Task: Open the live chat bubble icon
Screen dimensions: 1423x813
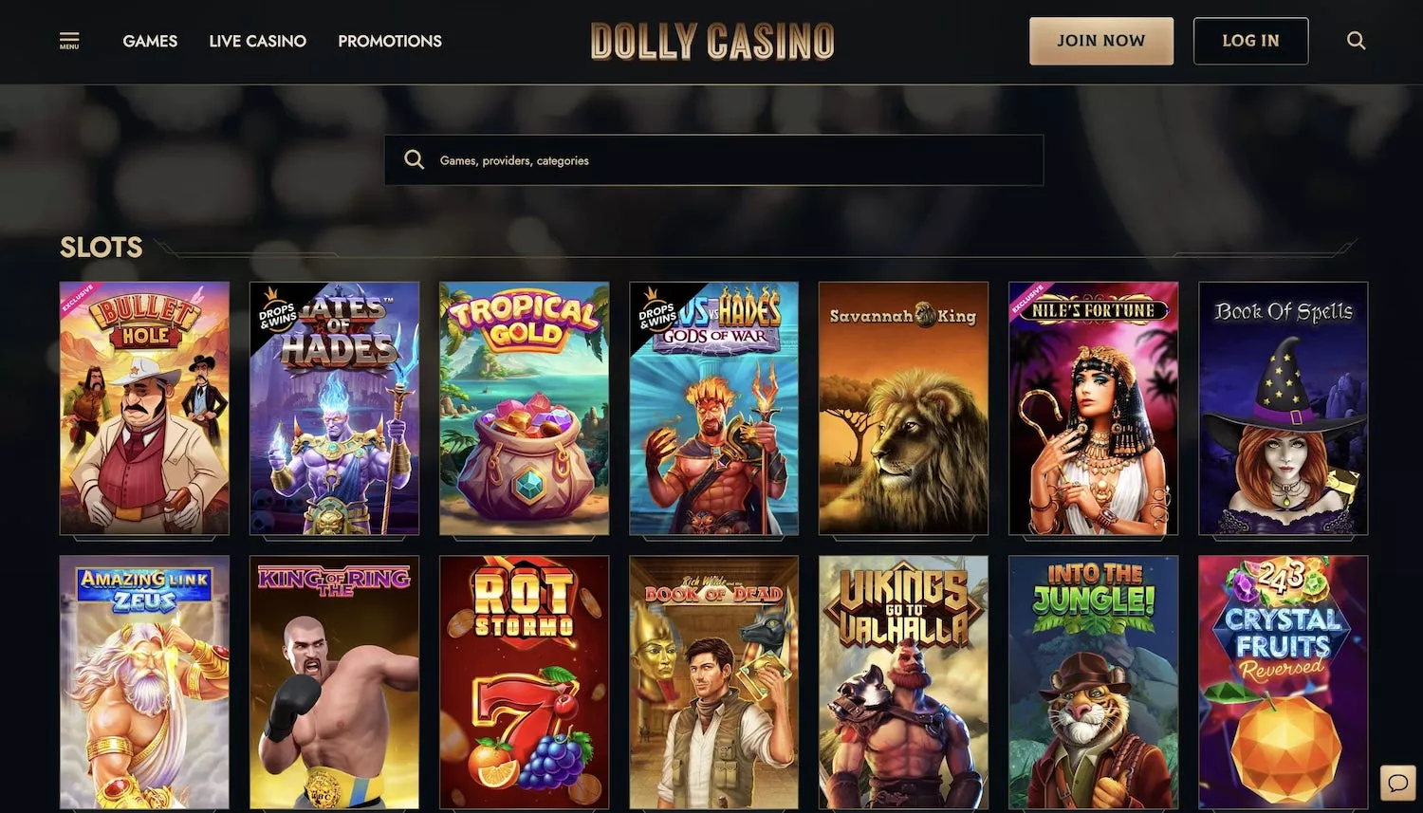Action: [x=1397, y=783]
